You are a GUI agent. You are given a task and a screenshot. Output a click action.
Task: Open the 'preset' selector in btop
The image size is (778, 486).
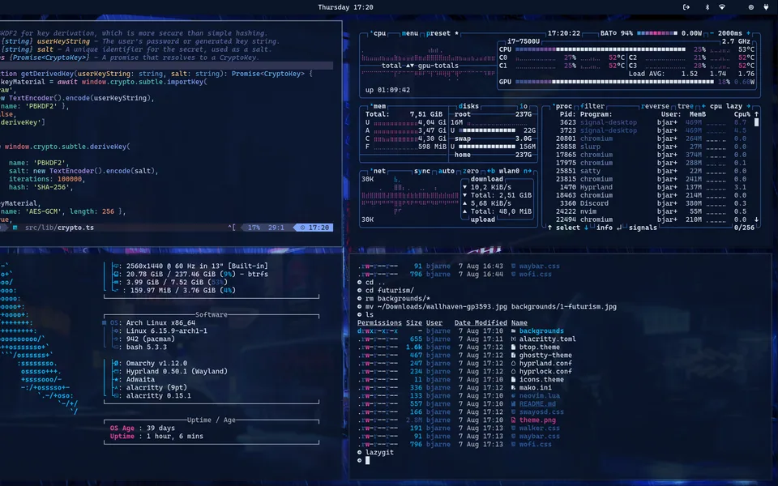coord(438,33)
